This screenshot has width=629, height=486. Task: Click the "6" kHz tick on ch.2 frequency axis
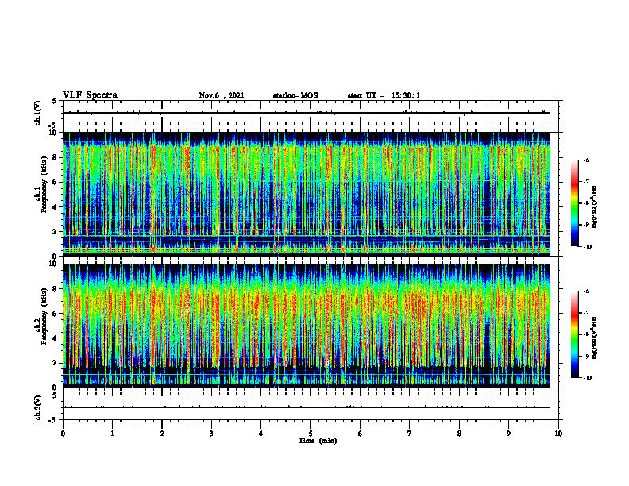coord(55,314)
